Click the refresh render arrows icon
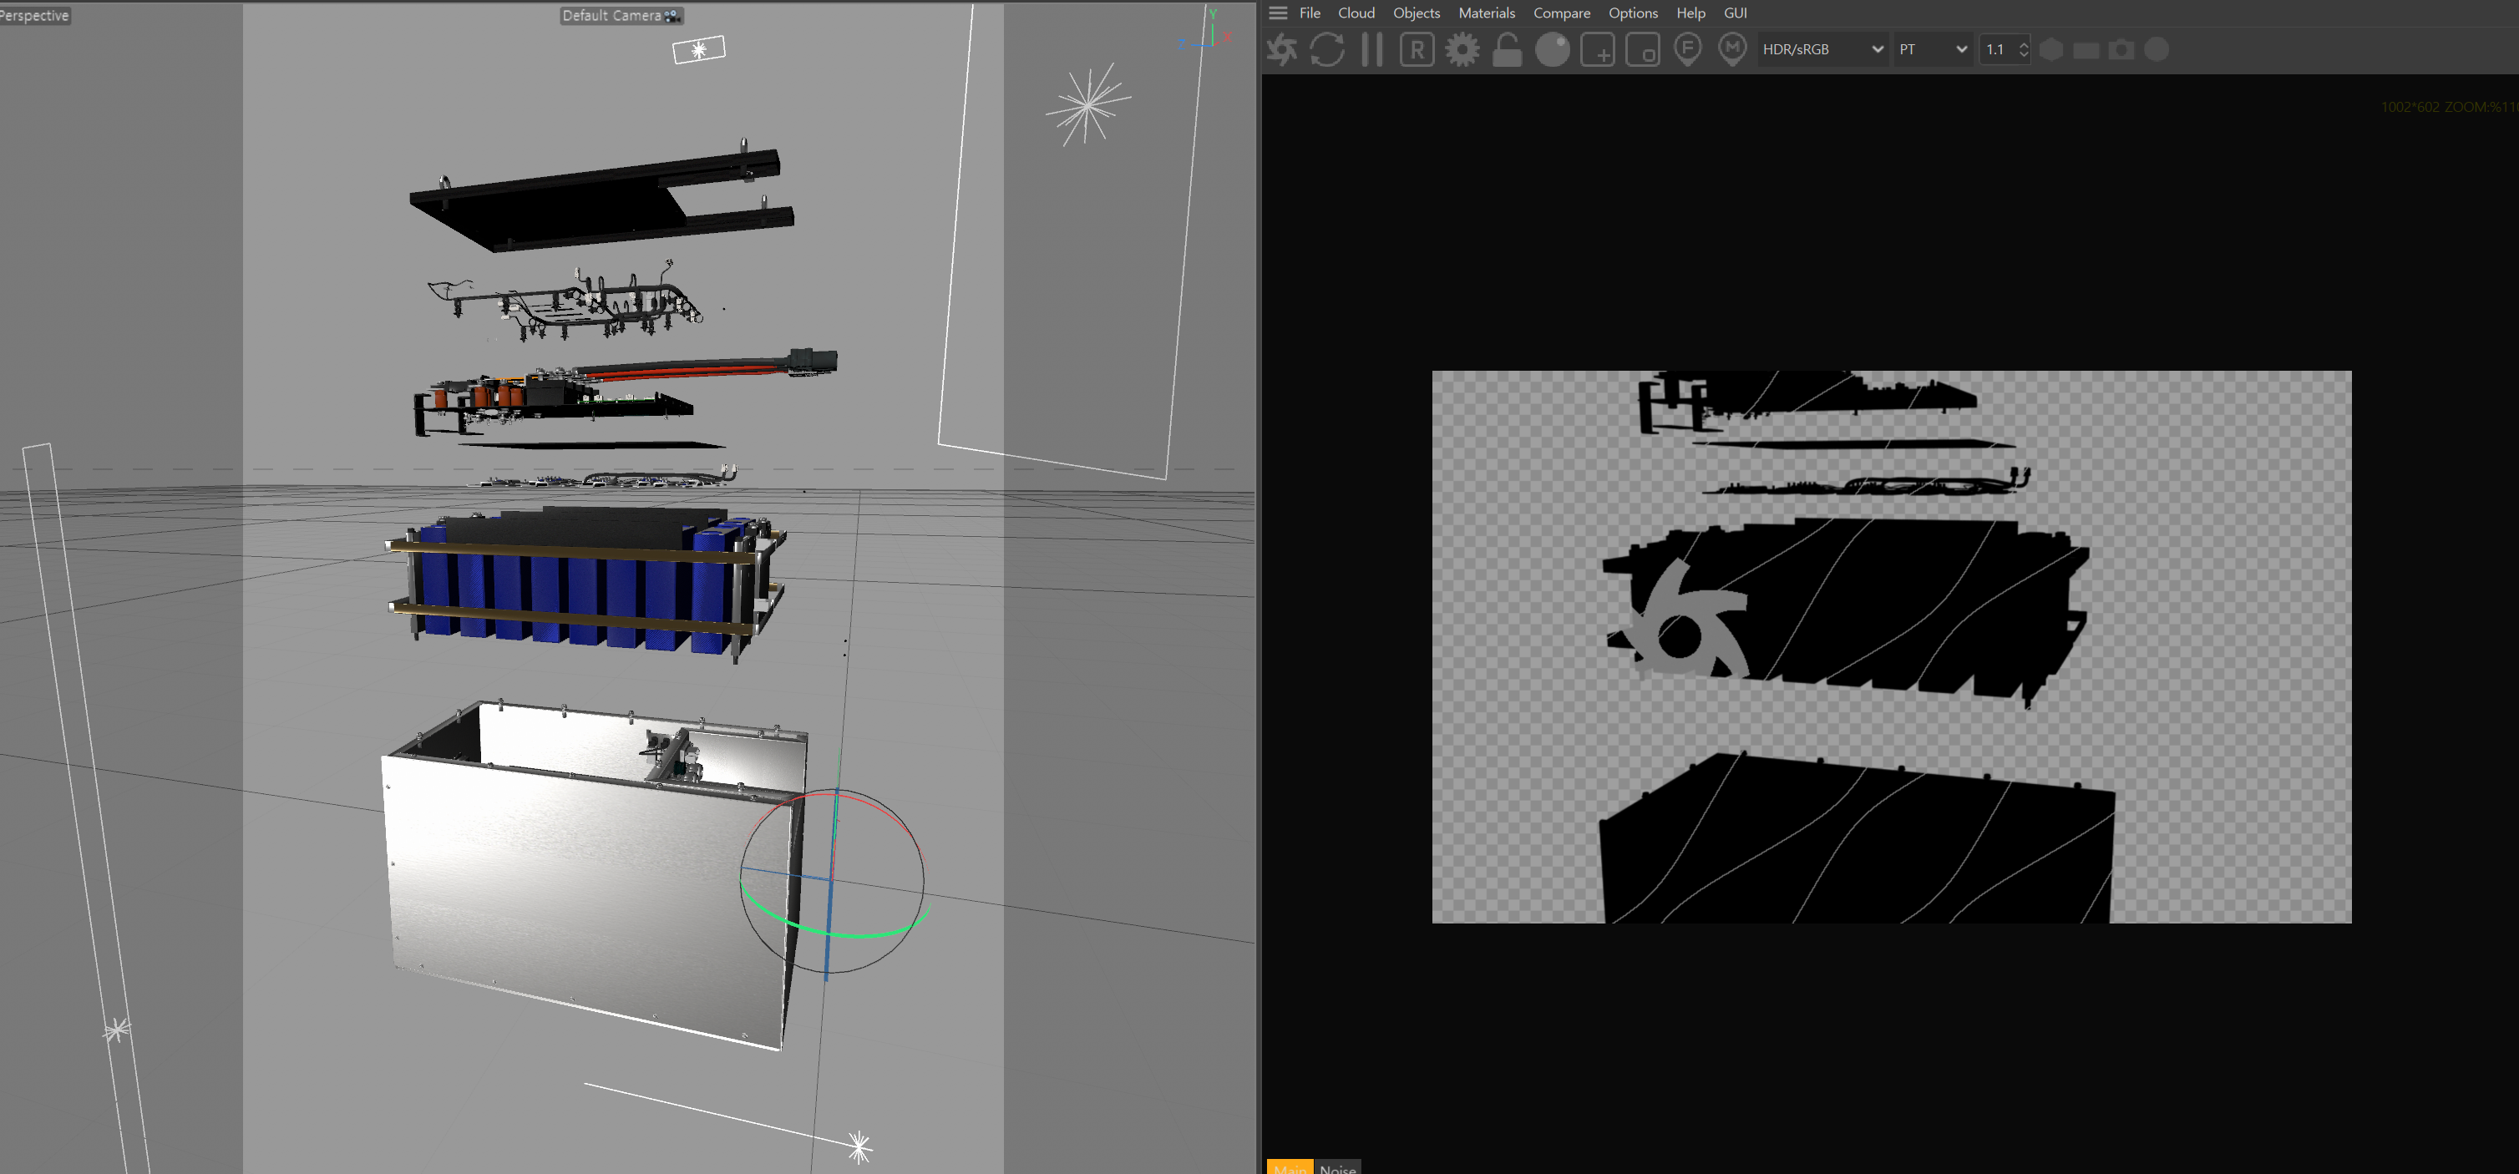 tap(1327, 50)
